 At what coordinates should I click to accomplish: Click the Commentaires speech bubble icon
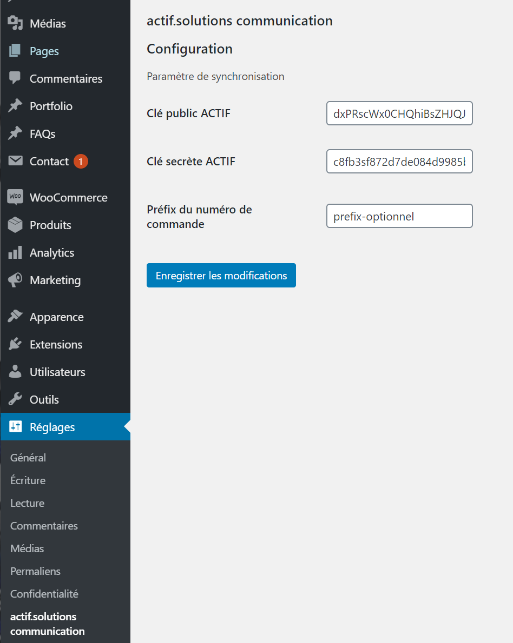coord(15,78)
